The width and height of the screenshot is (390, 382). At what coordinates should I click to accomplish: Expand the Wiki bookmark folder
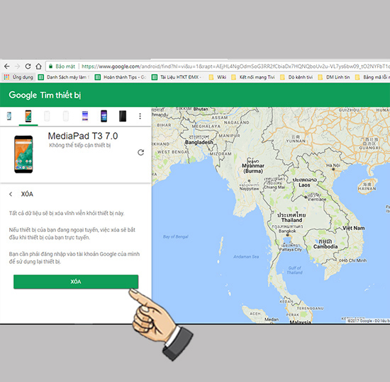218,77
